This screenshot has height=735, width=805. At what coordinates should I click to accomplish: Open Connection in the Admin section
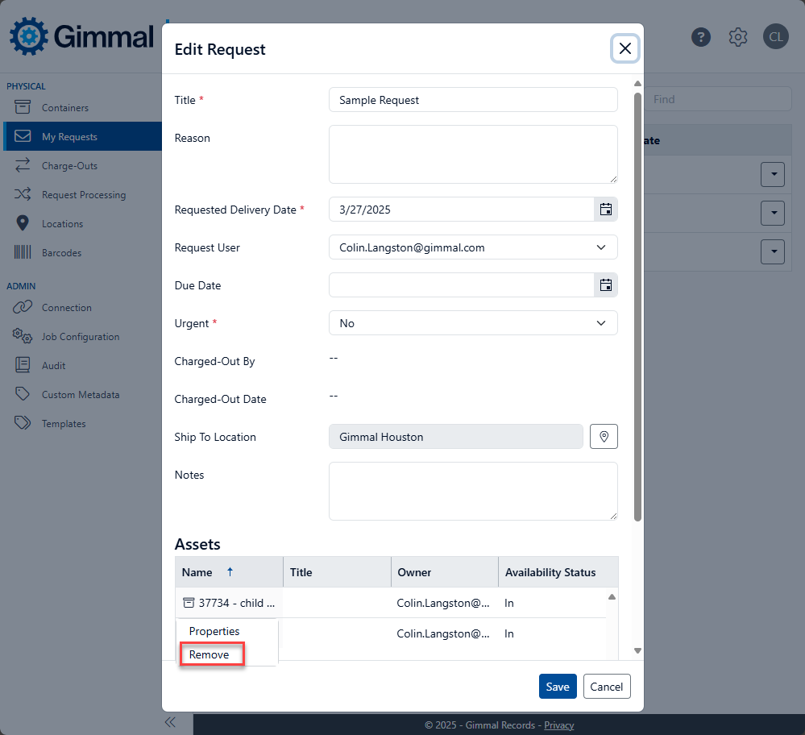click(x=67, y=308)
